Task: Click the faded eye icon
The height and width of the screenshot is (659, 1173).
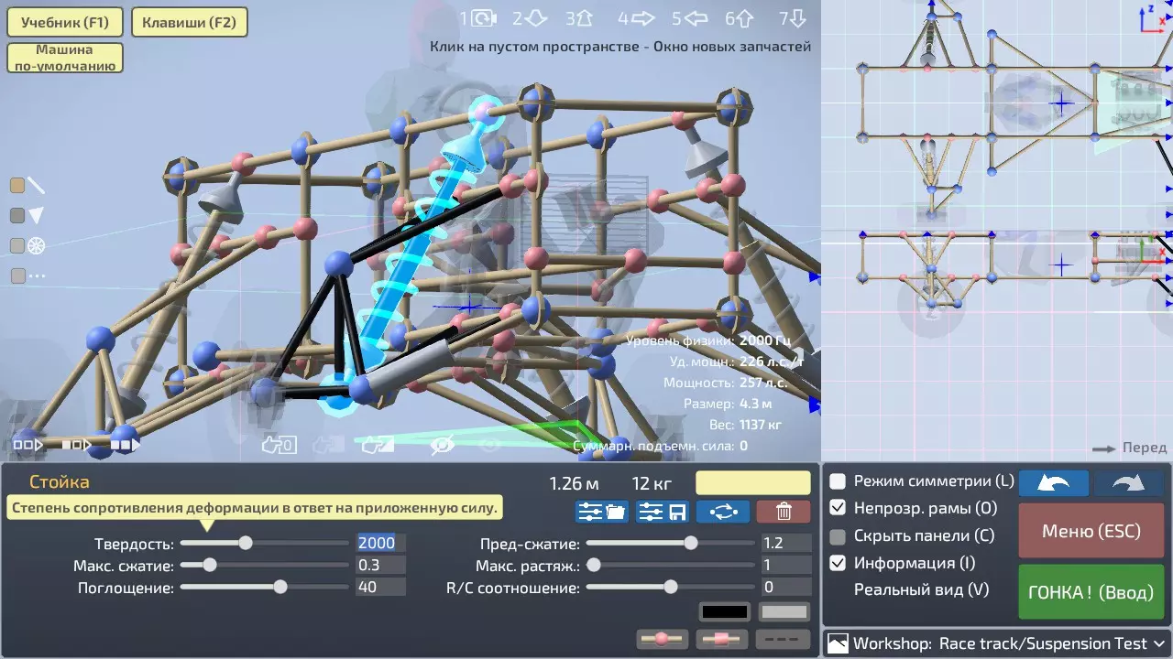Action: (x=490, y=446)
